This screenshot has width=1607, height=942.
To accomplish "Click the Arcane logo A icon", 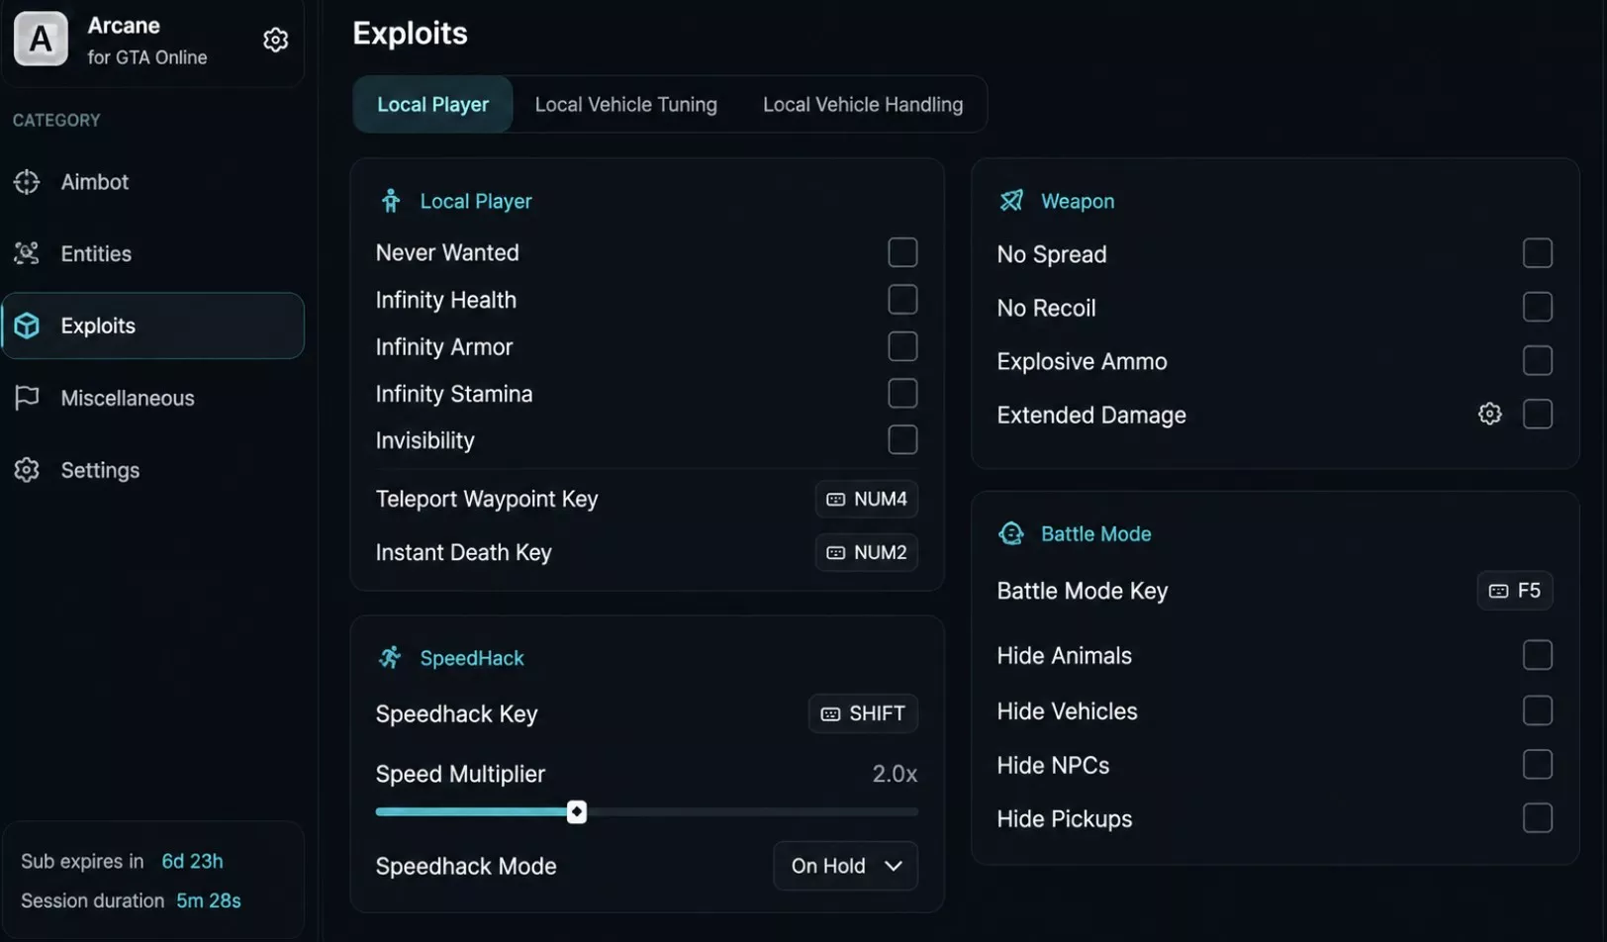I will pyautogui.click(x=41, y=40).
